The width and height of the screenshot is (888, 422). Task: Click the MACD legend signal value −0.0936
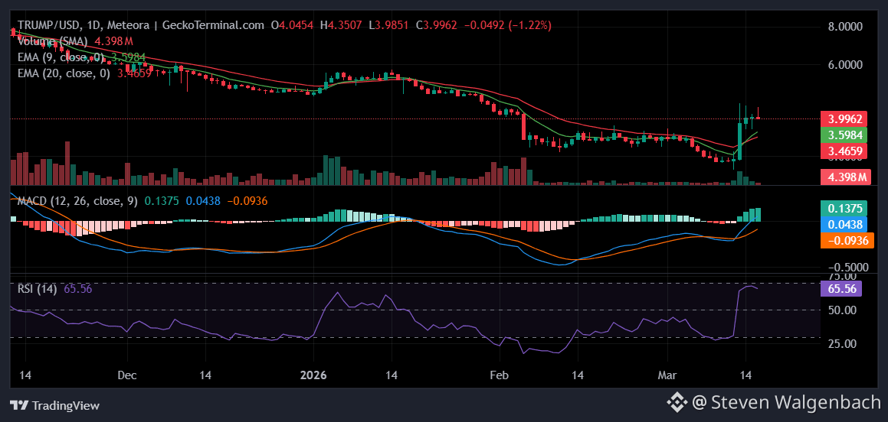[x=247, y=201]
